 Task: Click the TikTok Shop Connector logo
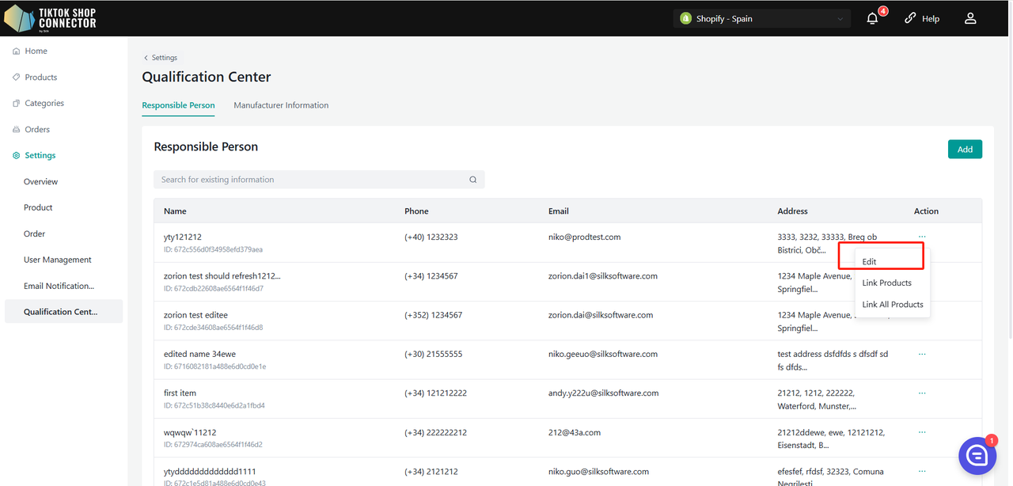click(51, 18)
